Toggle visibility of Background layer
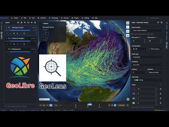 click(x=9, y=49)
